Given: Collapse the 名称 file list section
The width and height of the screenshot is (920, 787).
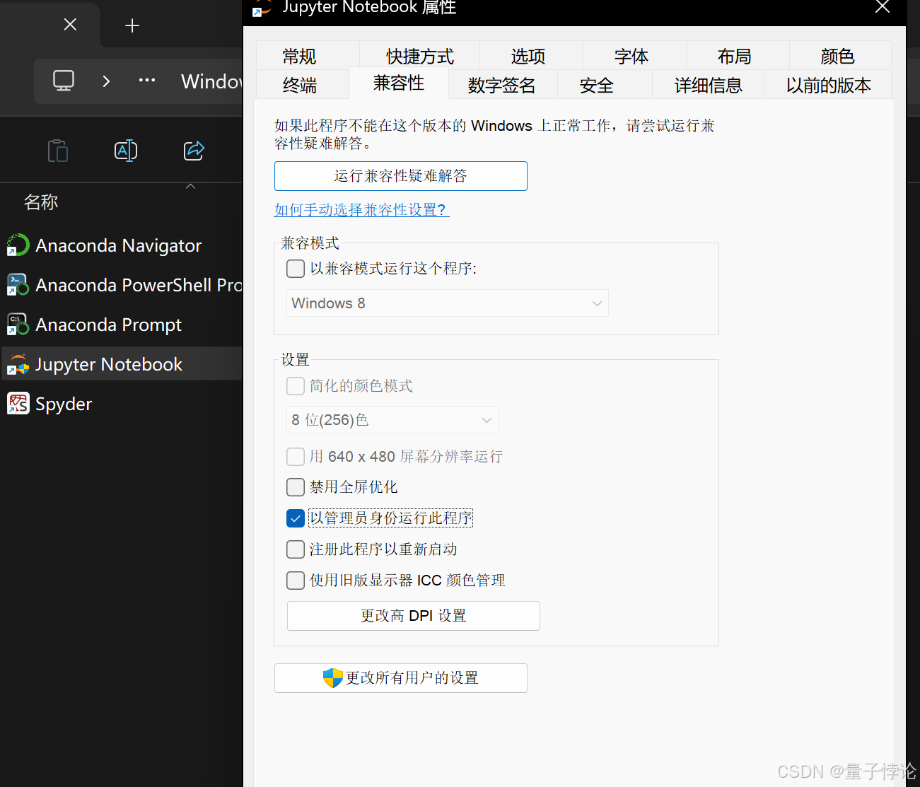Looking at the screenshot, I should [x=190, y=185].
